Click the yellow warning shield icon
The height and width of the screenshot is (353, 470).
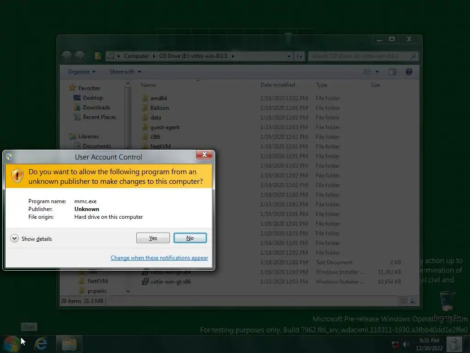coord(17,176)
